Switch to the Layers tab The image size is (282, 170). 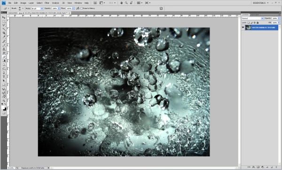point(245,15)
